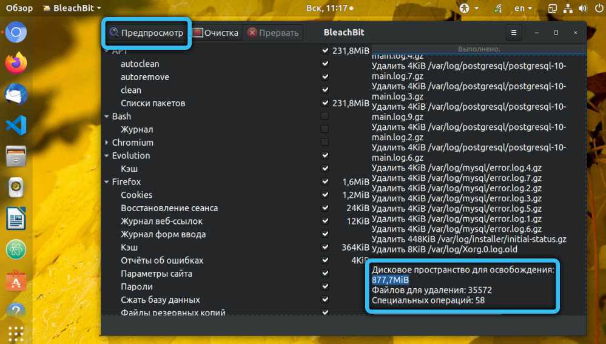606x344 pixels.
Task: Show applications grid in the dock
Action: point(16,334)
